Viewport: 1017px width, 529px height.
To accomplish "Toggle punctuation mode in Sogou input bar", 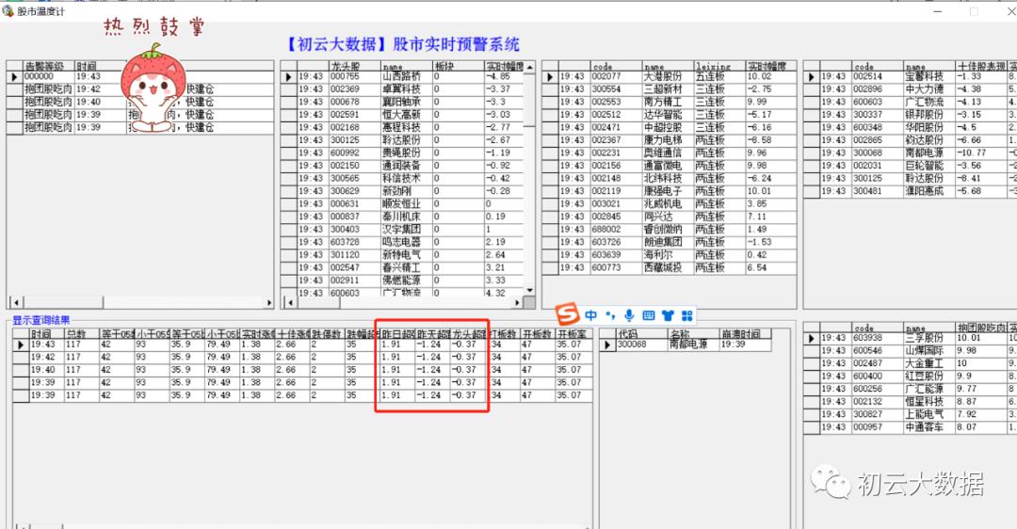I will click(x=609, y=315).
